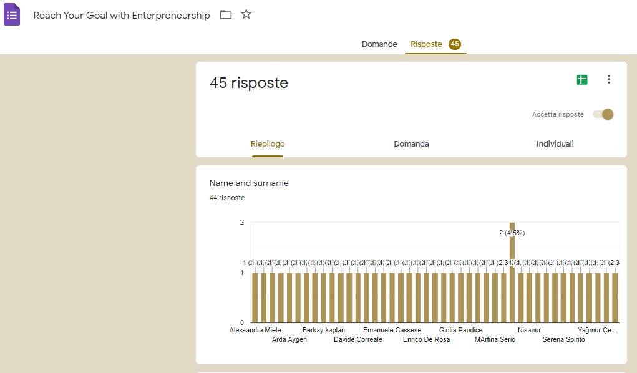Screen dimensions: 637x373
Task: Click the form title text
Action: tap(122, 16)
